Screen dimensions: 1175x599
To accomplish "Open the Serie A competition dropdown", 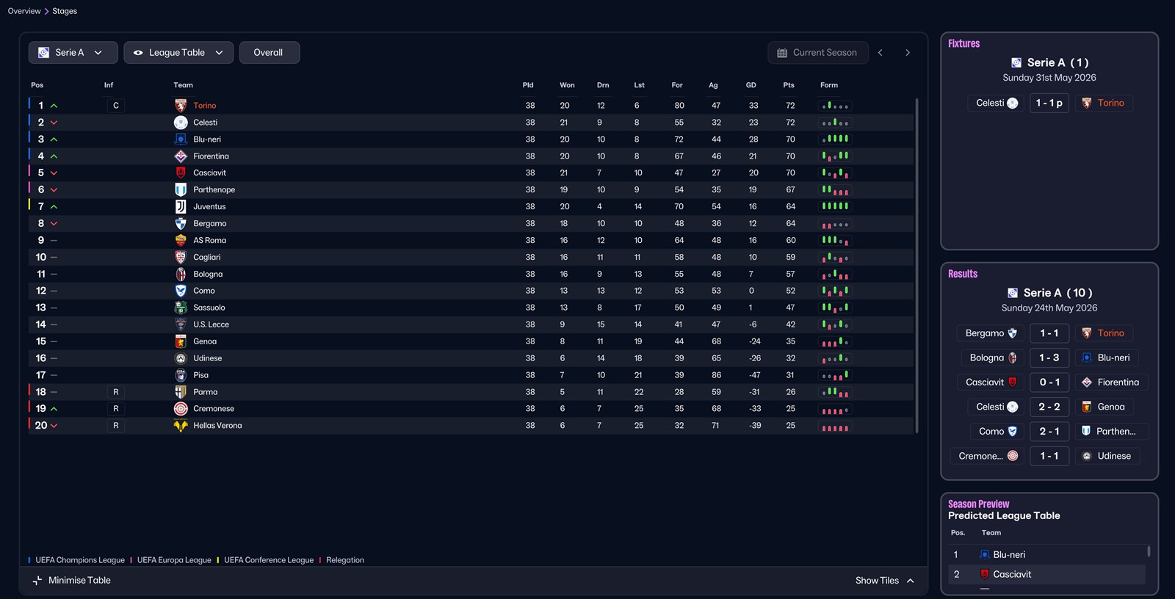I will click(72, 53).
